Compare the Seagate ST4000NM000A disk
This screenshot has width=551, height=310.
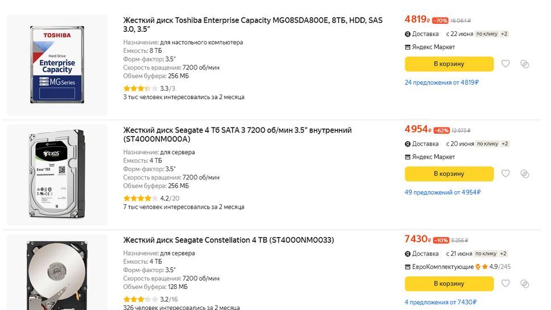(525, 173)
